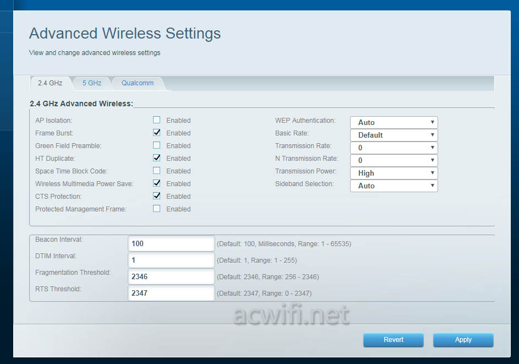Expand the Transmission Rate dropdown
519x364 pixels.
(394, 148)
